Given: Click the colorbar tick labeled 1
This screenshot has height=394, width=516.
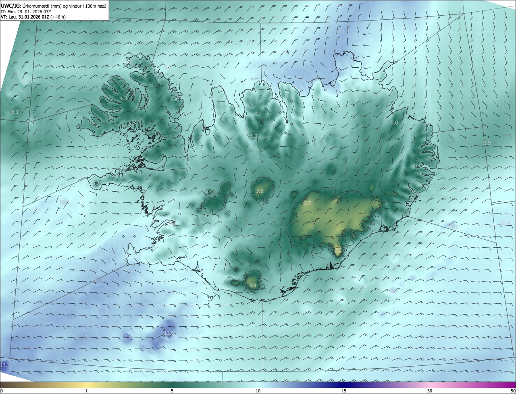Looking at the screenshot, I should pyautogui.click(x=86, y=391).
